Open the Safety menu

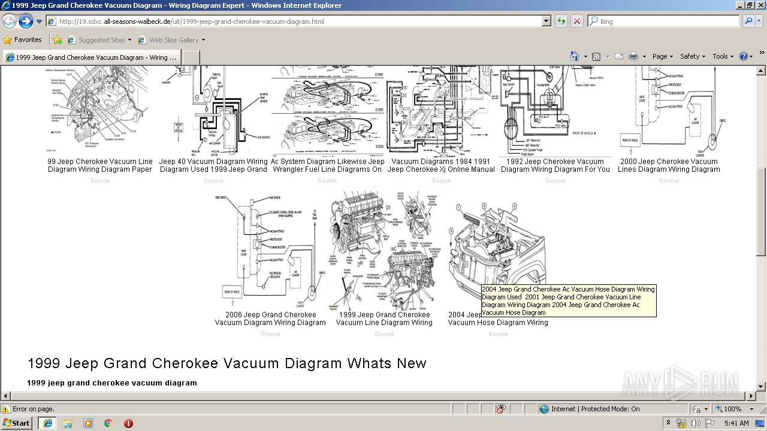pos(693,56)
